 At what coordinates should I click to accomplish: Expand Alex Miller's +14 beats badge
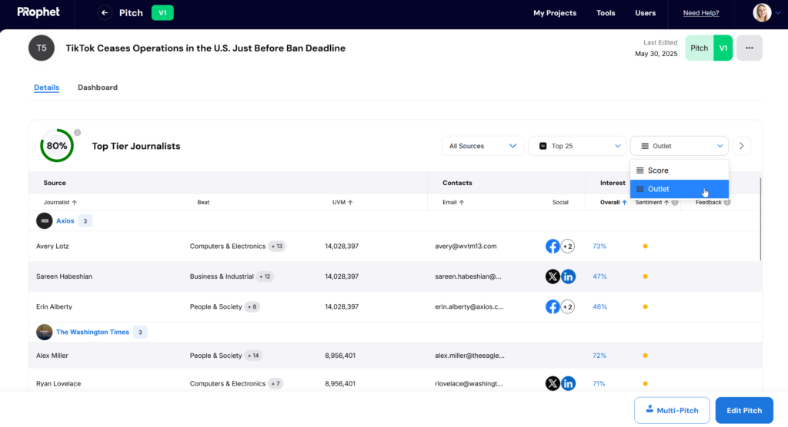click(253, 356)
